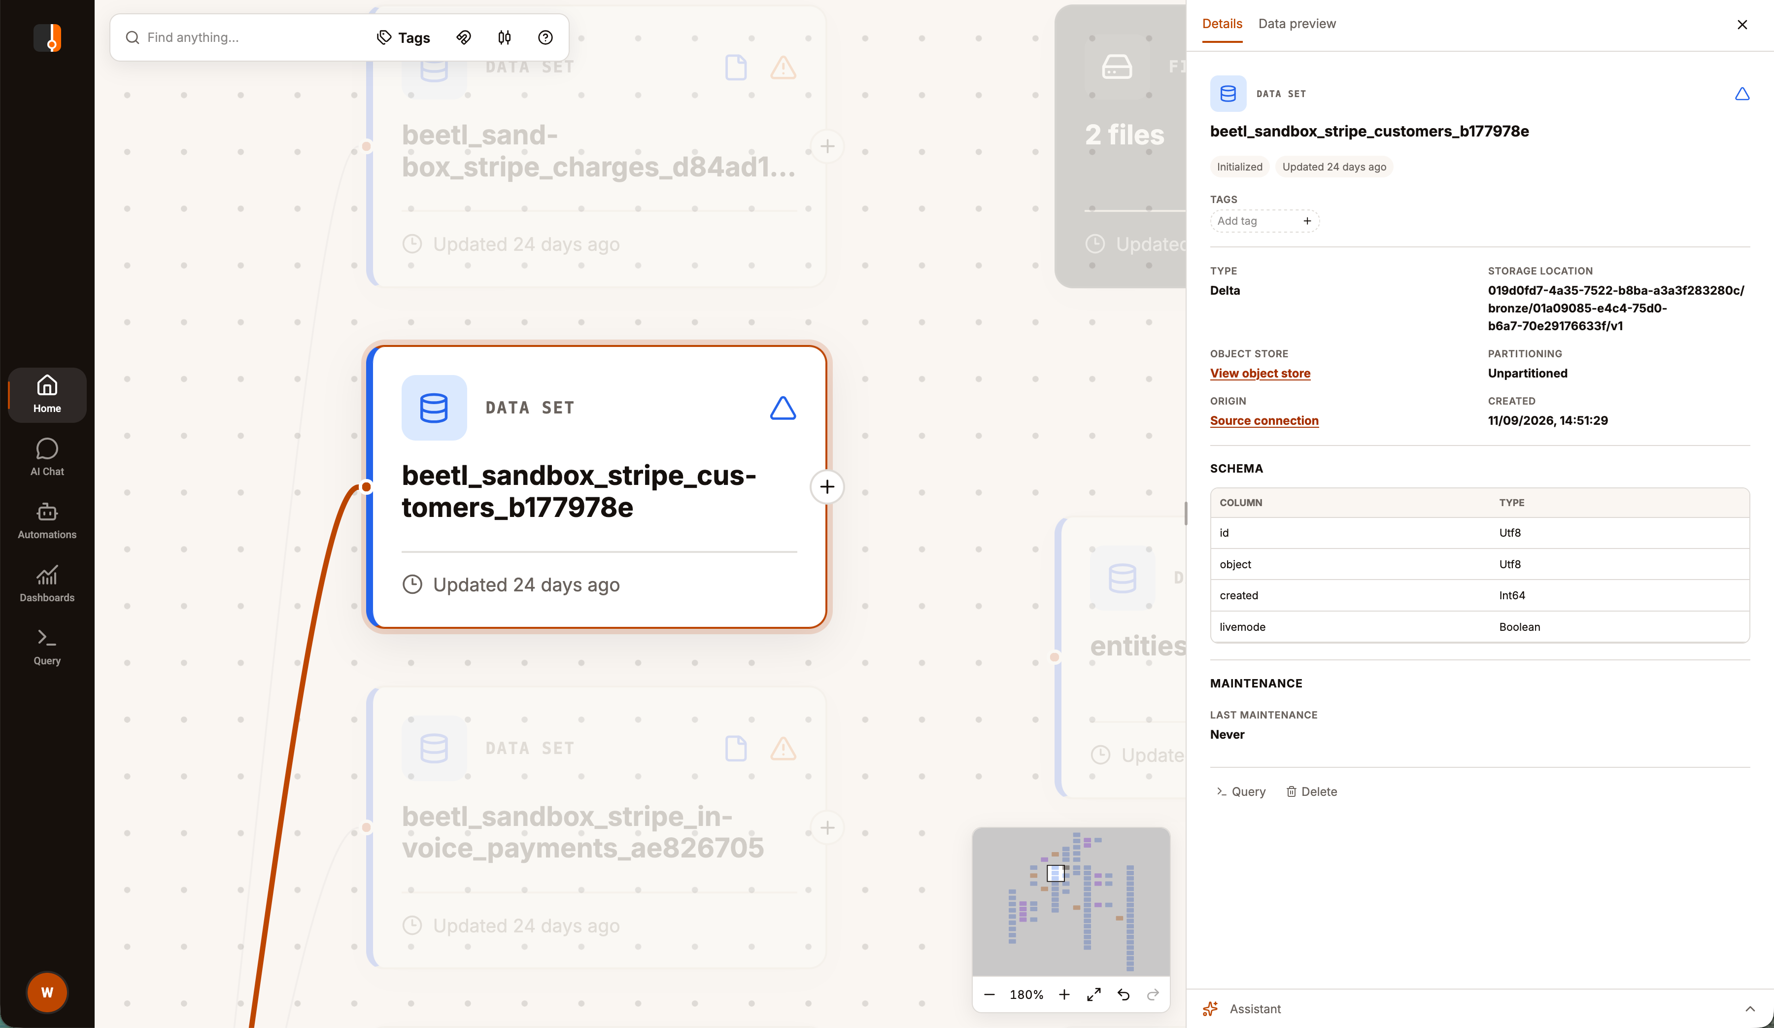
Task: Switch to the Data preview tab
Action: (x=1296, y=24)
